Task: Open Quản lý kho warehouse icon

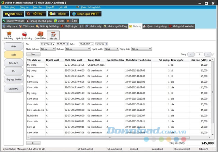Action: click(x=40, y=34)
